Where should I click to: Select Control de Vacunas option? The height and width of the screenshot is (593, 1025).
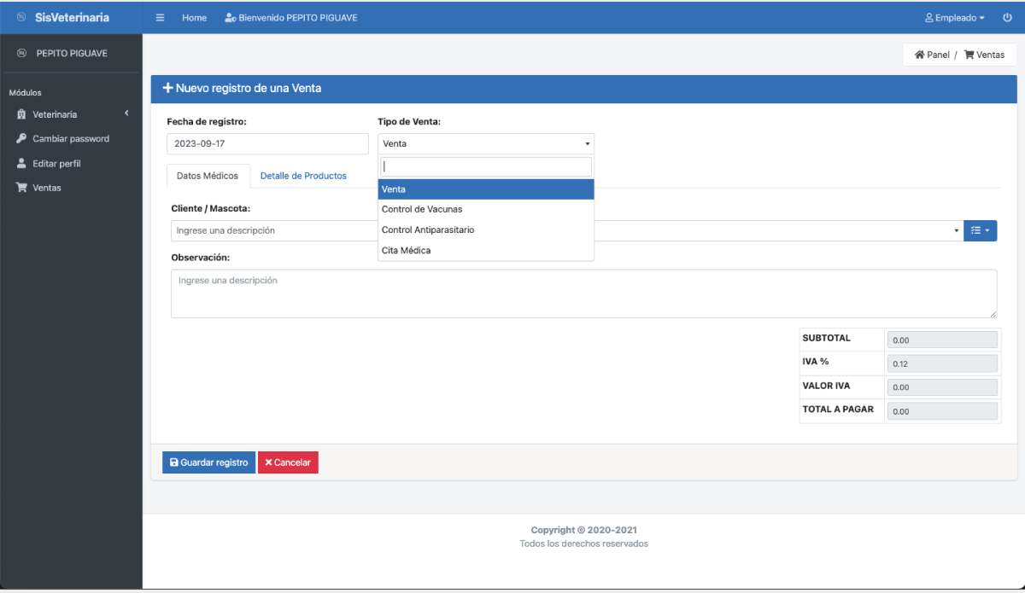pos(422,209)
